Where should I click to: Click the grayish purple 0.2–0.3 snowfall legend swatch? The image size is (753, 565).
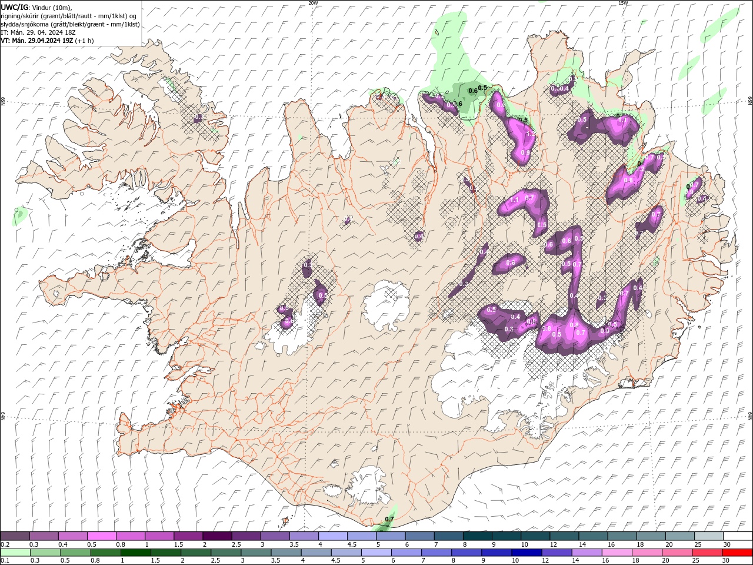click(x=15, y=536)
